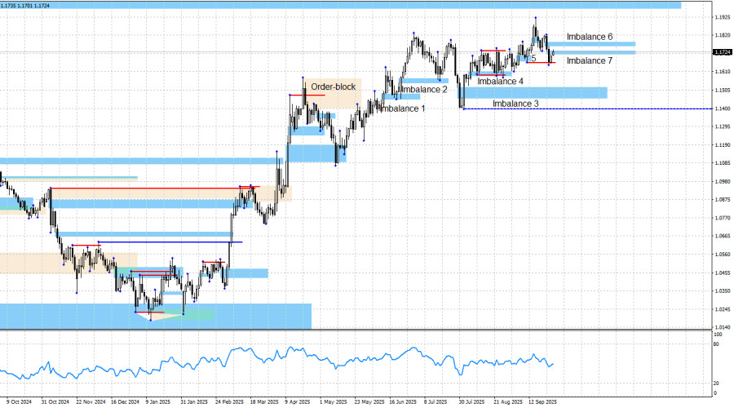Screen dimensions: 734x408
Task: Select the Imbalance 7 label
Action: (590, 60)
